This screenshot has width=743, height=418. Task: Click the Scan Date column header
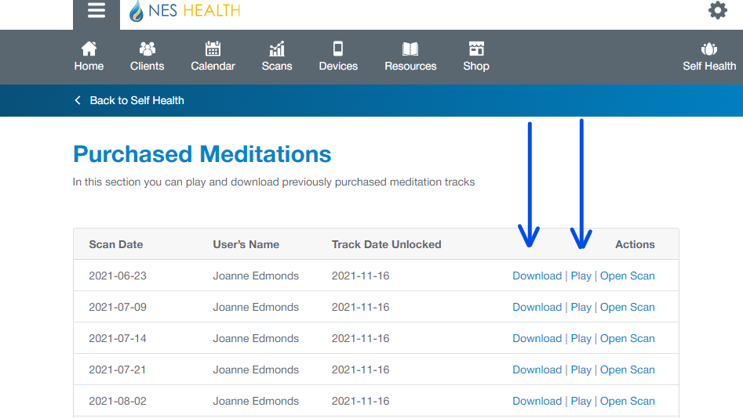(116, 244)
